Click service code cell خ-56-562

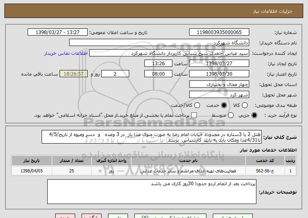pyautogui.click(x=265, y=171)
